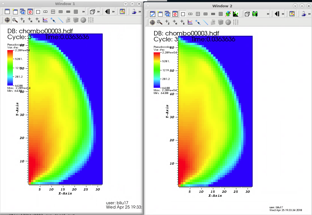
Task: Toggle bounding box mode in Window 1
Action: 92,12
